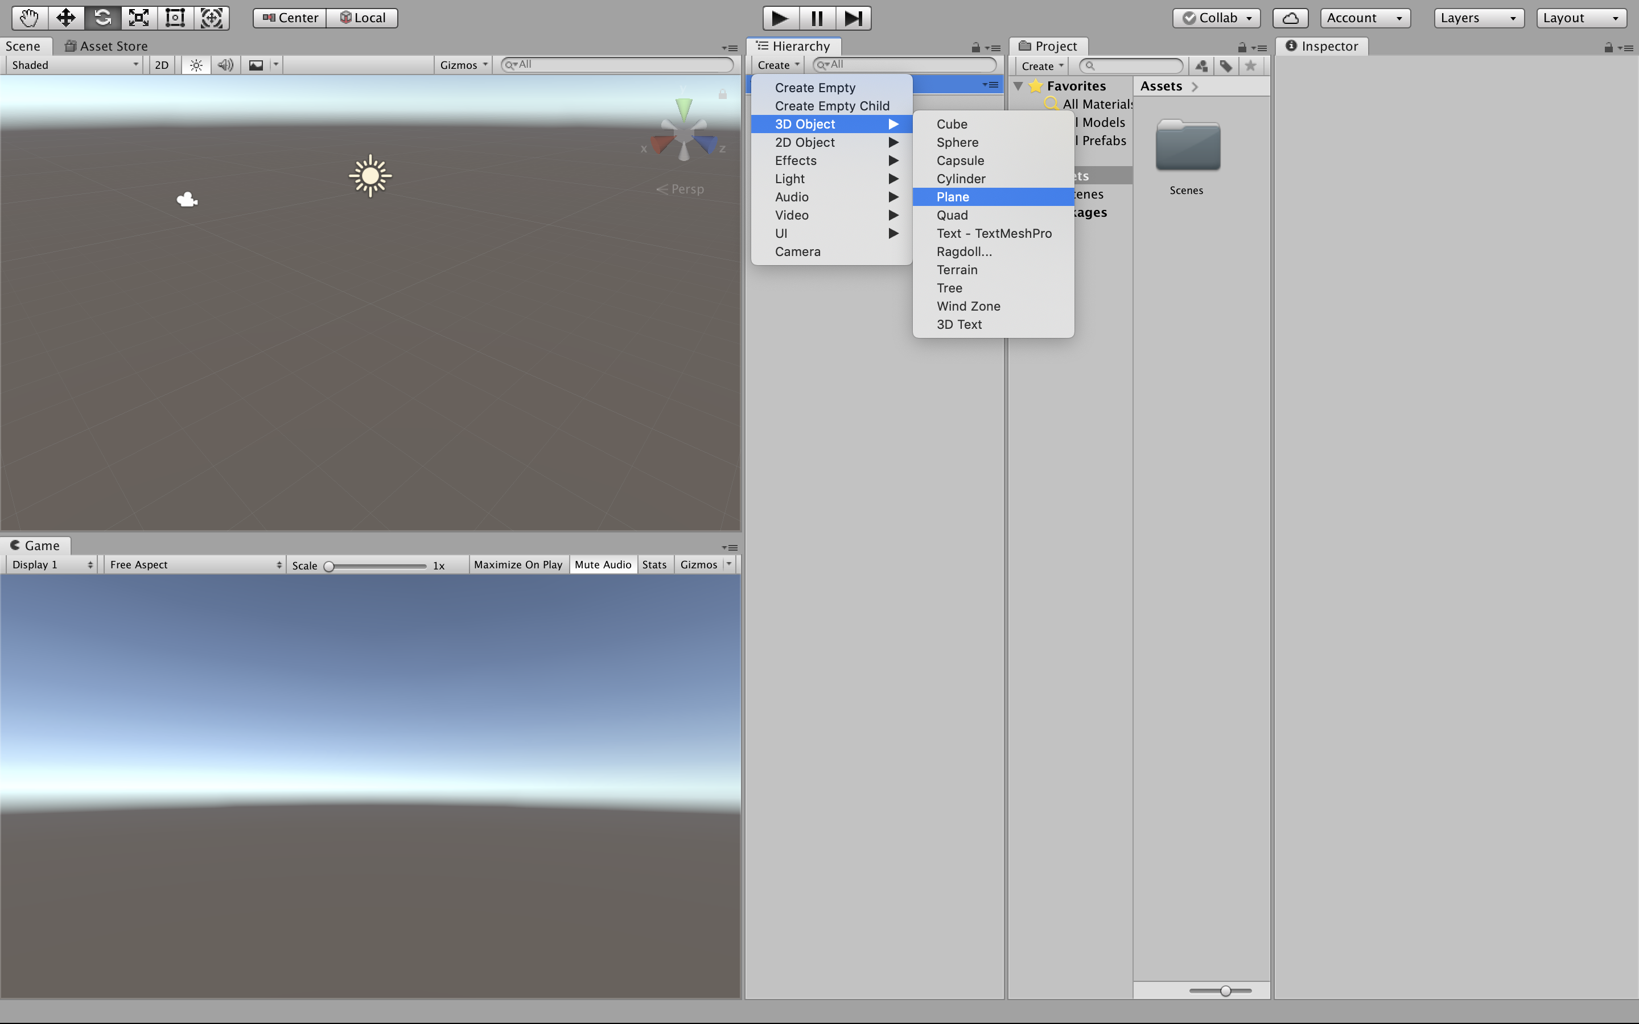1639x1024 pixels.
Task: Collapse the Favorites tree section
Action: click(1018, 86)
